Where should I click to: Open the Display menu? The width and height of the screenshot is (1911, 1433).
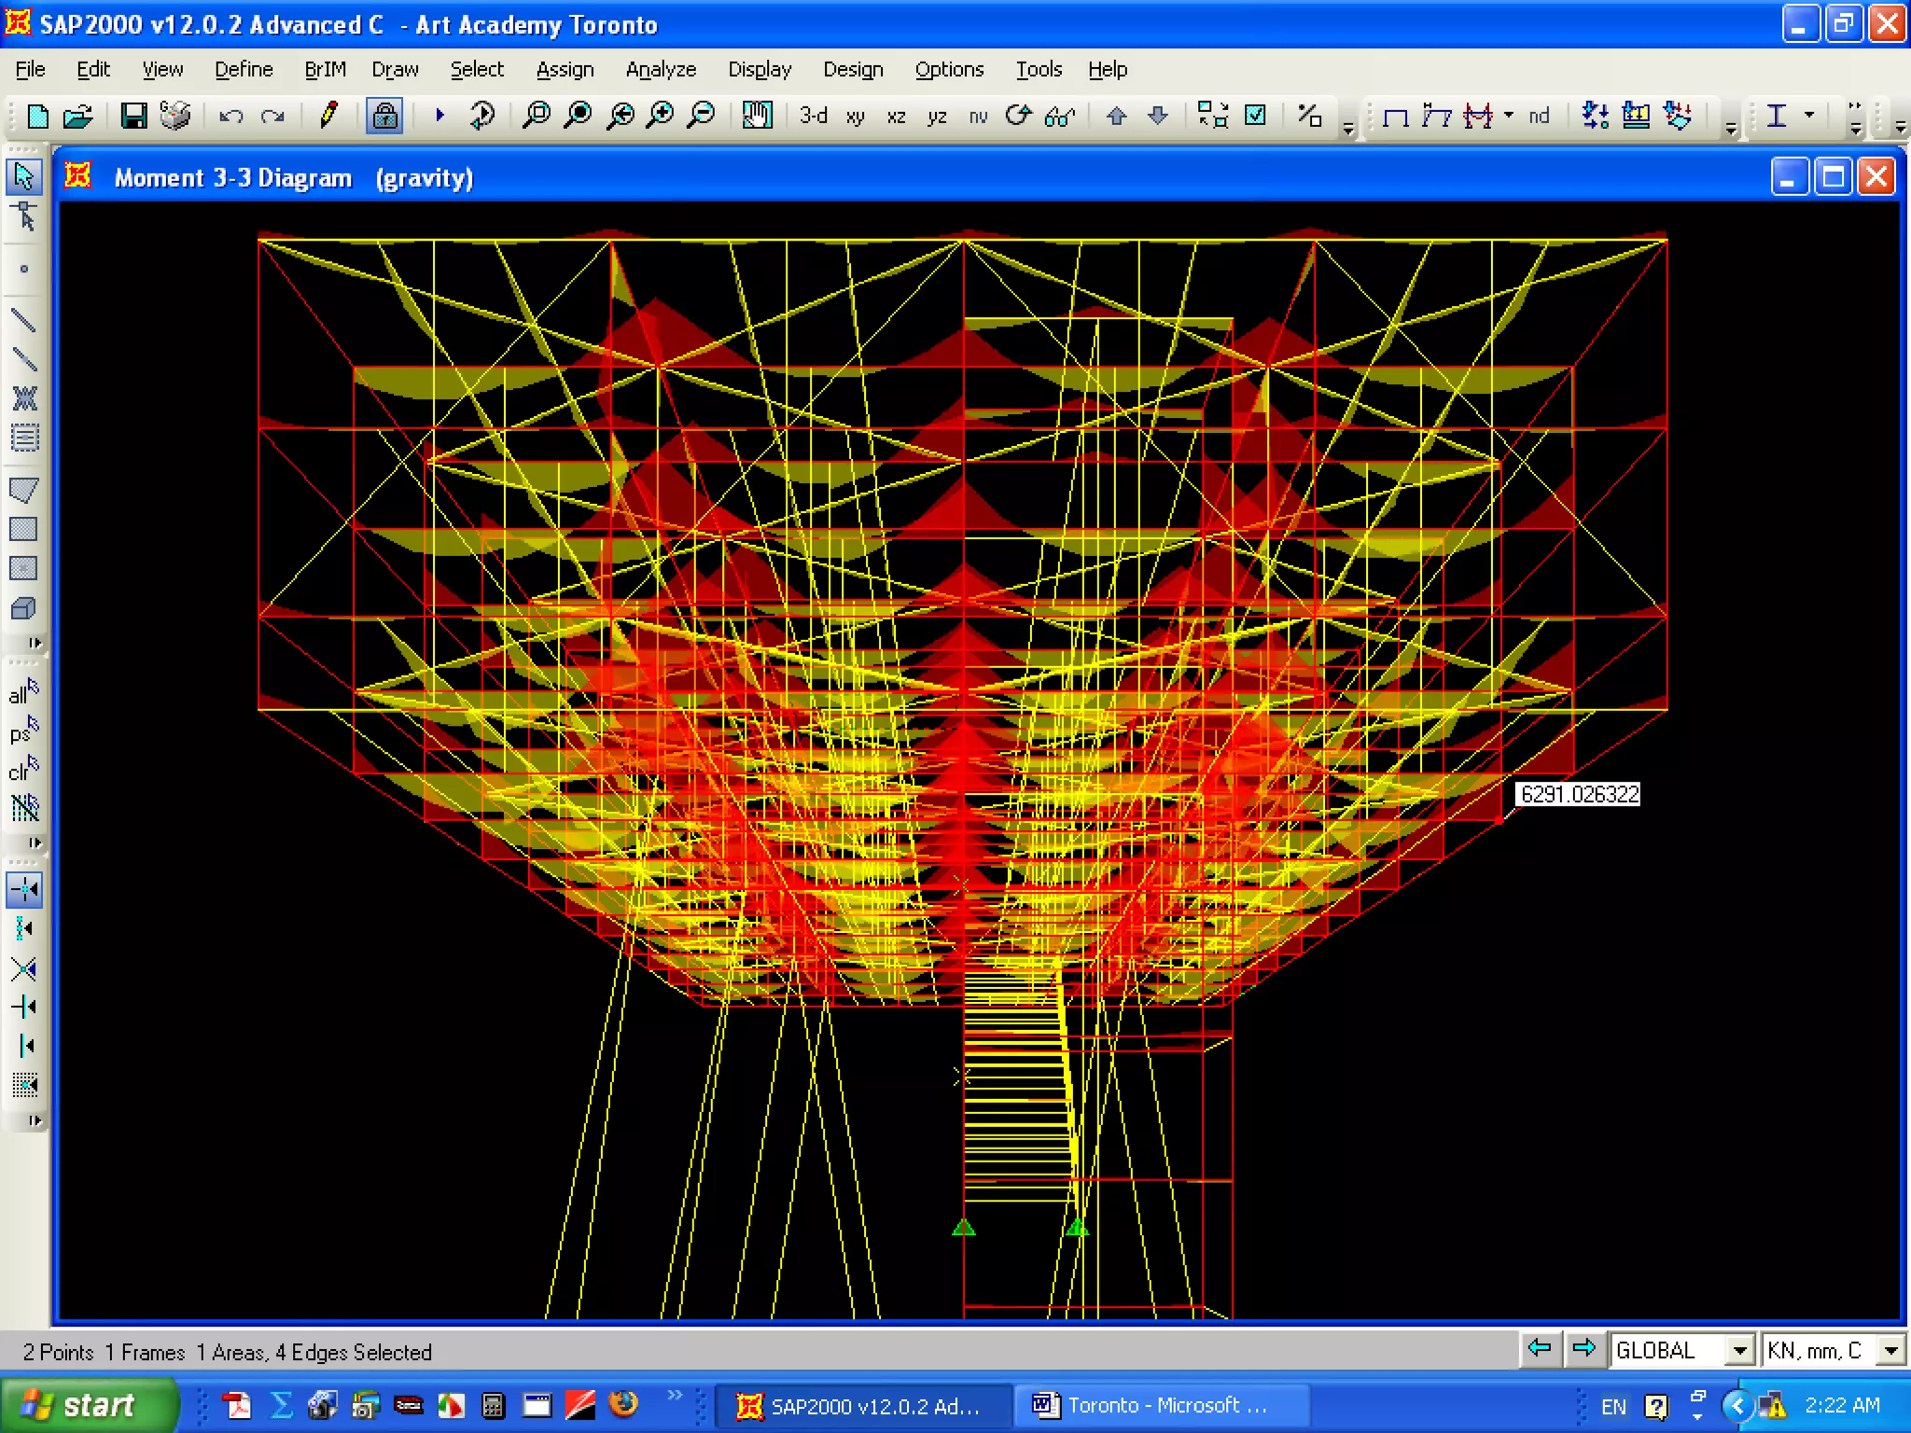[x=760, y=70]
